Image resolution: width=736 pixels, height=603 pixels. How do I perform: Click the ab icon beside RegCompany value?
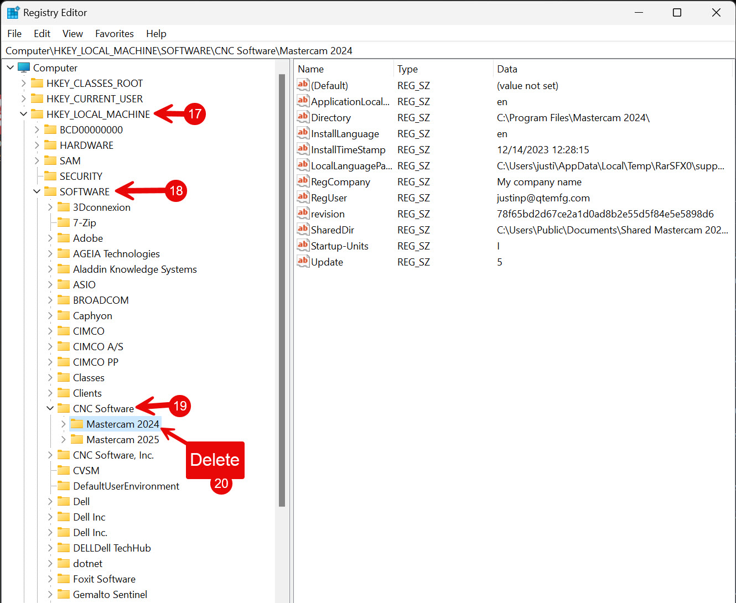[303, 181]
